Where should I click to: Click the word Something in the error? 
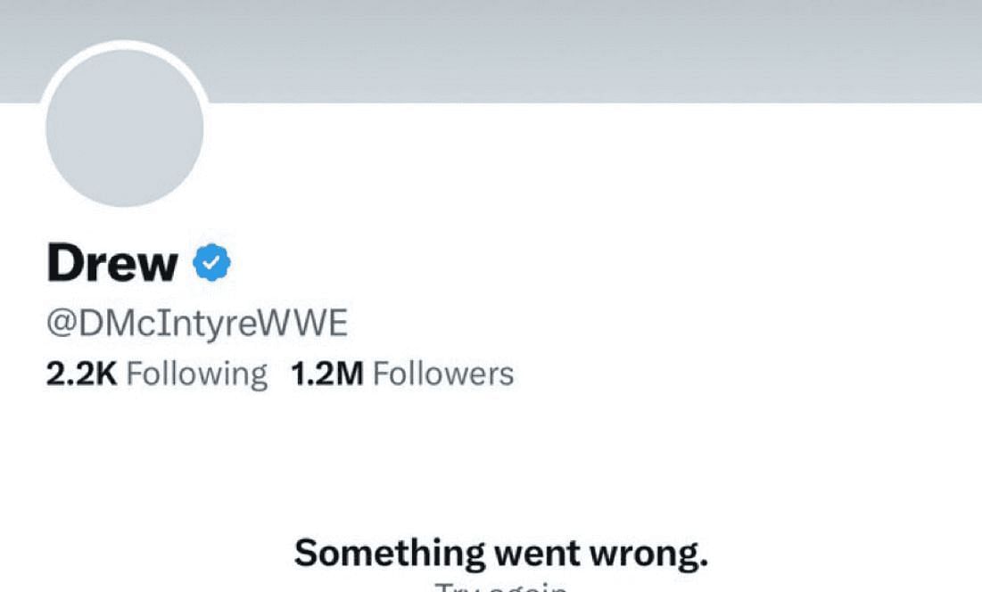(389, 555)
